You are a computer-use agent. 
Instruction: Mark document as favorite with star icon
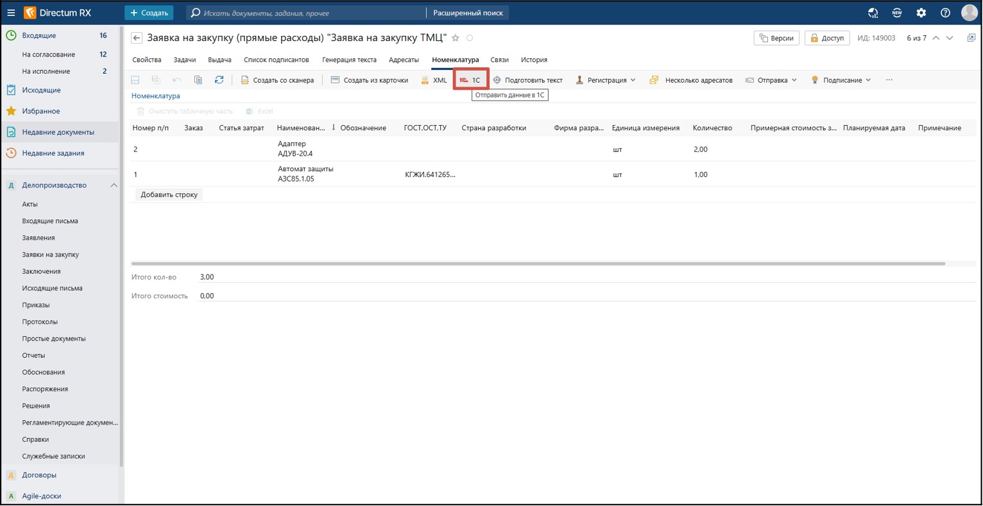pyautogui.click(x=456, y=38)
